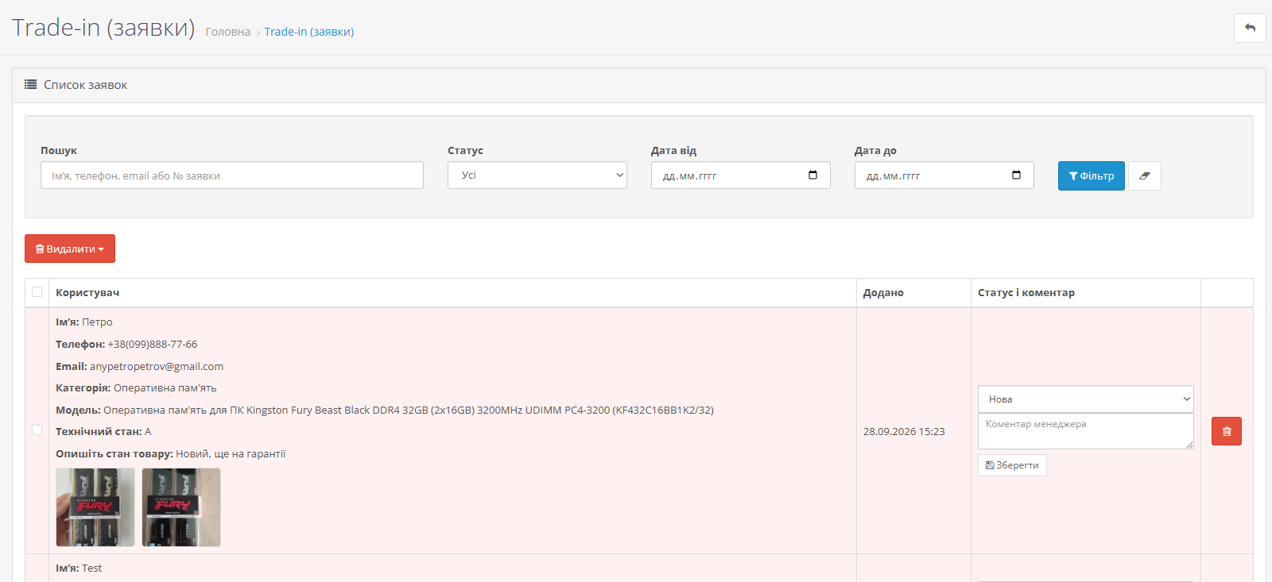Click the email anypetropetrov@gmail.com

[x=157, y=366]
